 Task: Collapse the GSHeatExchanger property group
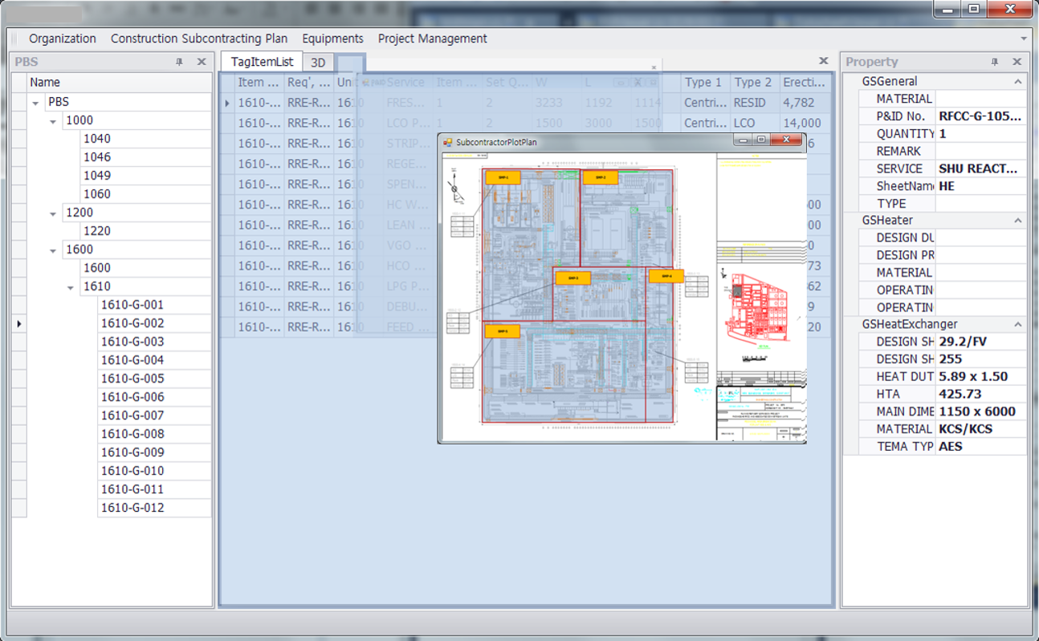coord(1017,325)
